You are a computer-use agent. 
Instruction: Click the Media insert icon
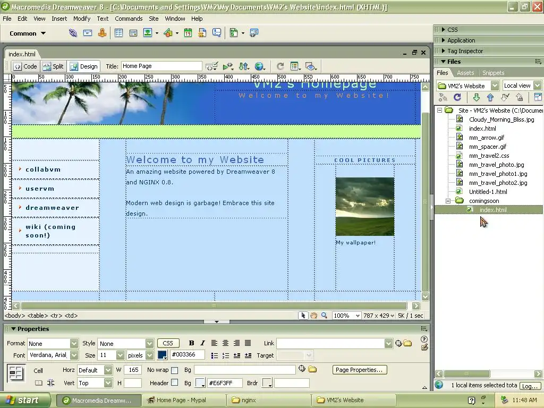tap(168, 33)
